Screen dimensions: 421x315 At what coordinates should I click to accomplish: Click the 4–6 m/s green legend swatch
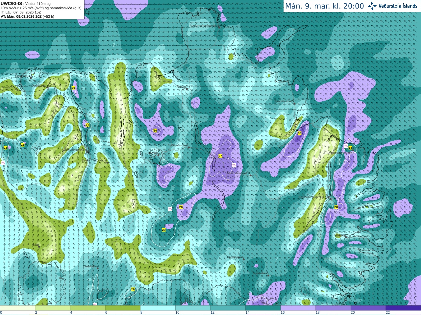click(87, 308)
